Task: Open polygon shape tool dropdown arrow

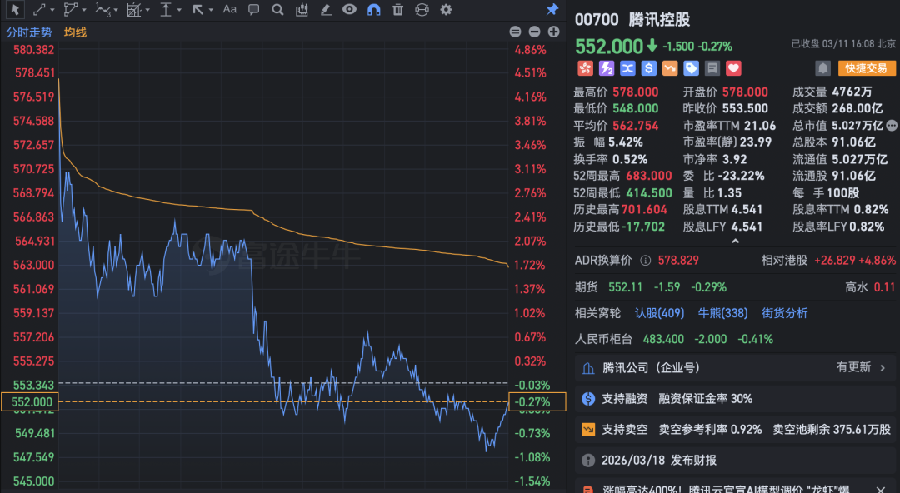Action: click(x=84, y=10)
